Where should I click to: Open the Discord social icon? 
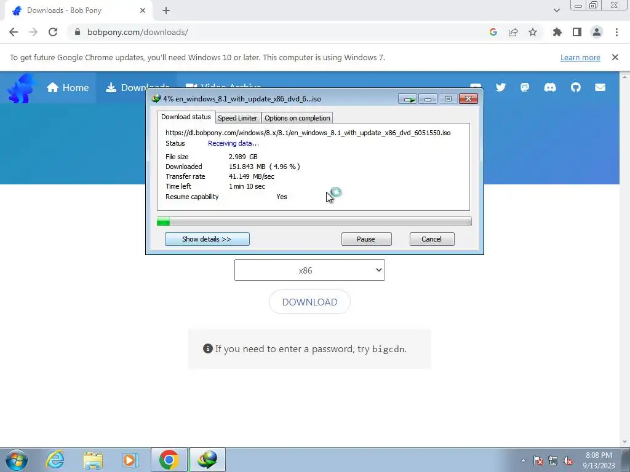550,87
